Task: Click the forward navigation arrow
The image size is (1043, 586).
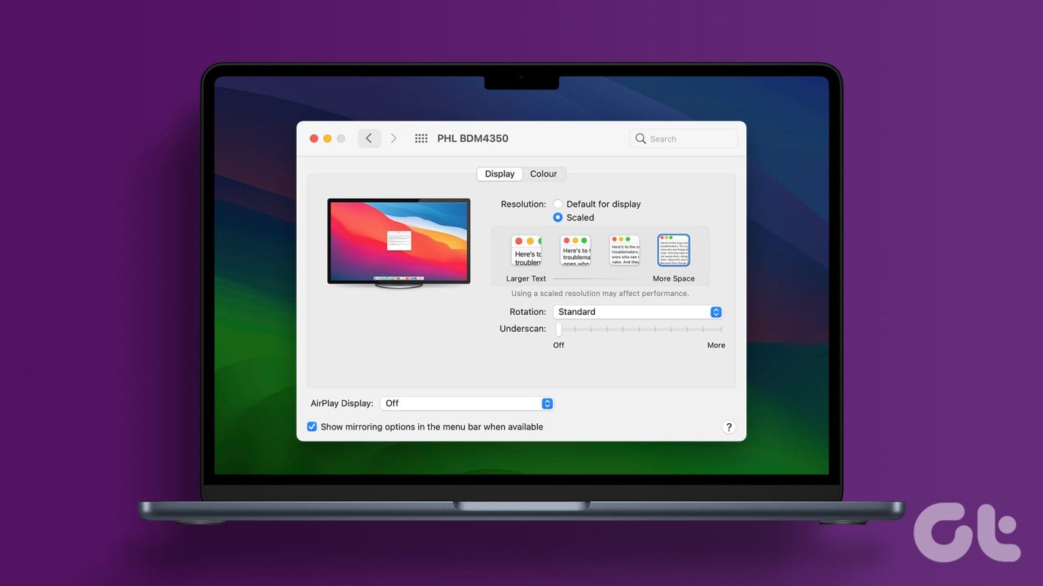Action: click(394, 138)
